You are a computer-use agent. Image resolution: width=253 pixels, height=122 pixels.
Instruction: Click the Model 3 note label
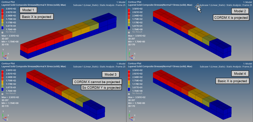110,74
